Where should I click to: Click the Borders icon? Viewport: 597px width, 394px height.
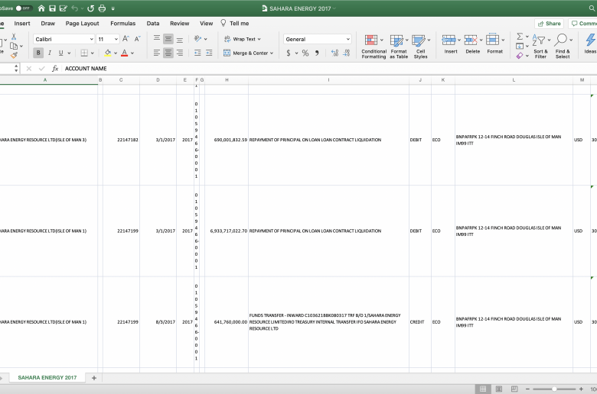pos(84,53)
